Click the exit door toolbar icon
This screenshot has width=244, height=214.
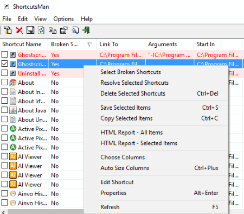(86, 30)
